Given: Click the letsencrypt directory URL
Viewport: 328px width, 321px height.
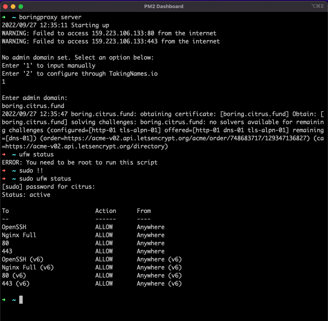Looking at the screenshot, I should (x=85, y=146).
